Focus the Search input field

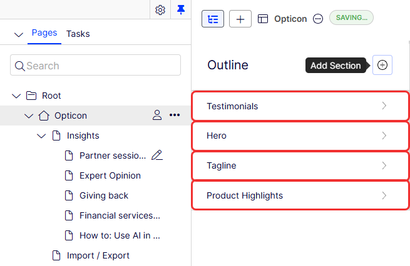[x=95, y=65]
